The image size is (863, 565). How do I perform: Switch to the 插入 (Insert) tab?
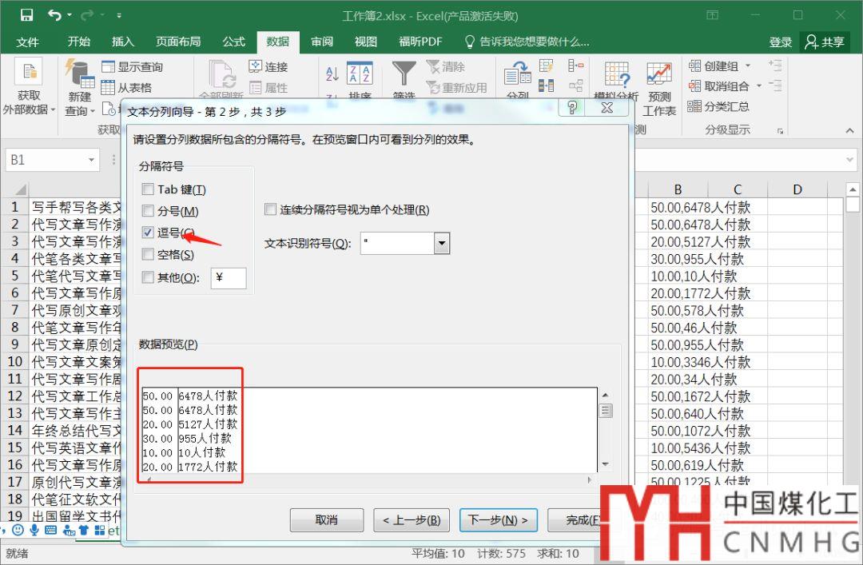[x=123, y=42]
